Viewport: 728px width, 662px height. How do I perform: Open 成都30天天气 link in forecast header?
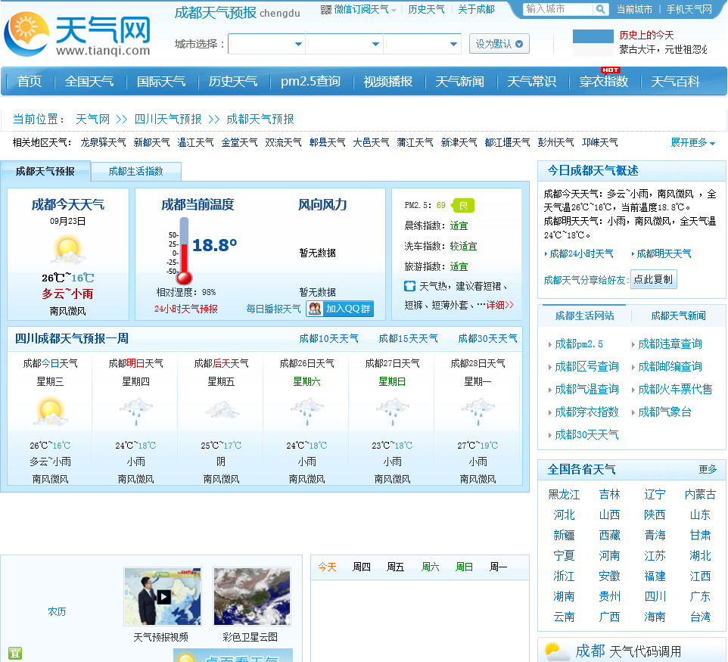[x=487, y=338]
